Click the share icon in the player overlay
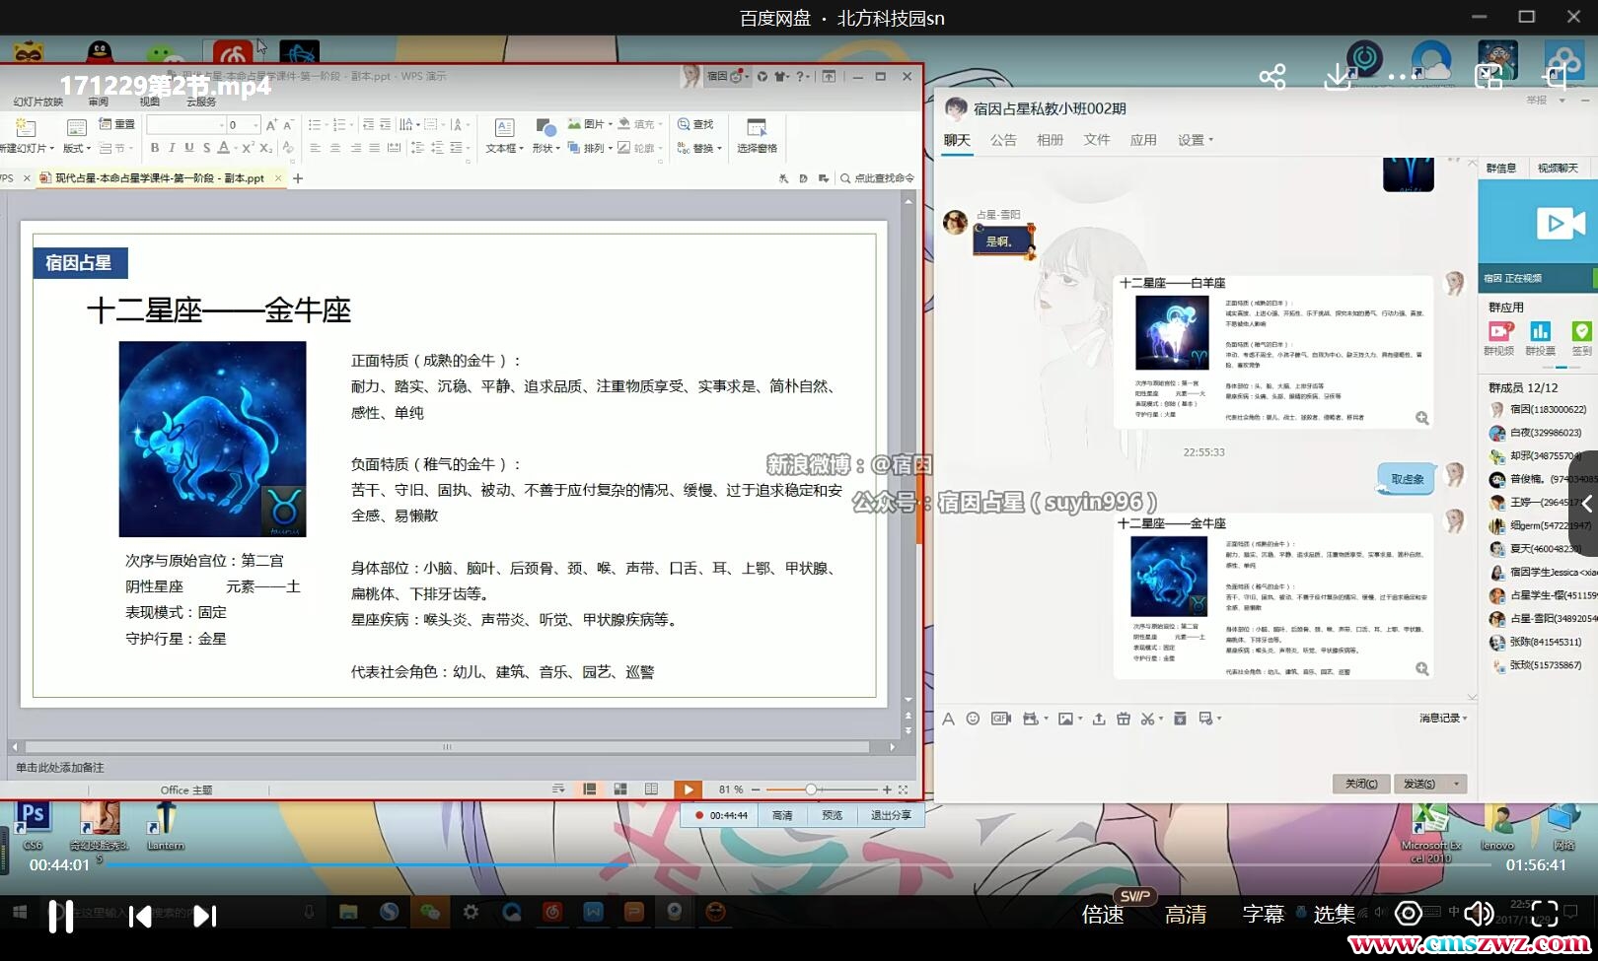Screen dimensions: 1598x961 pyautogui.click(x=1272, y=77)
